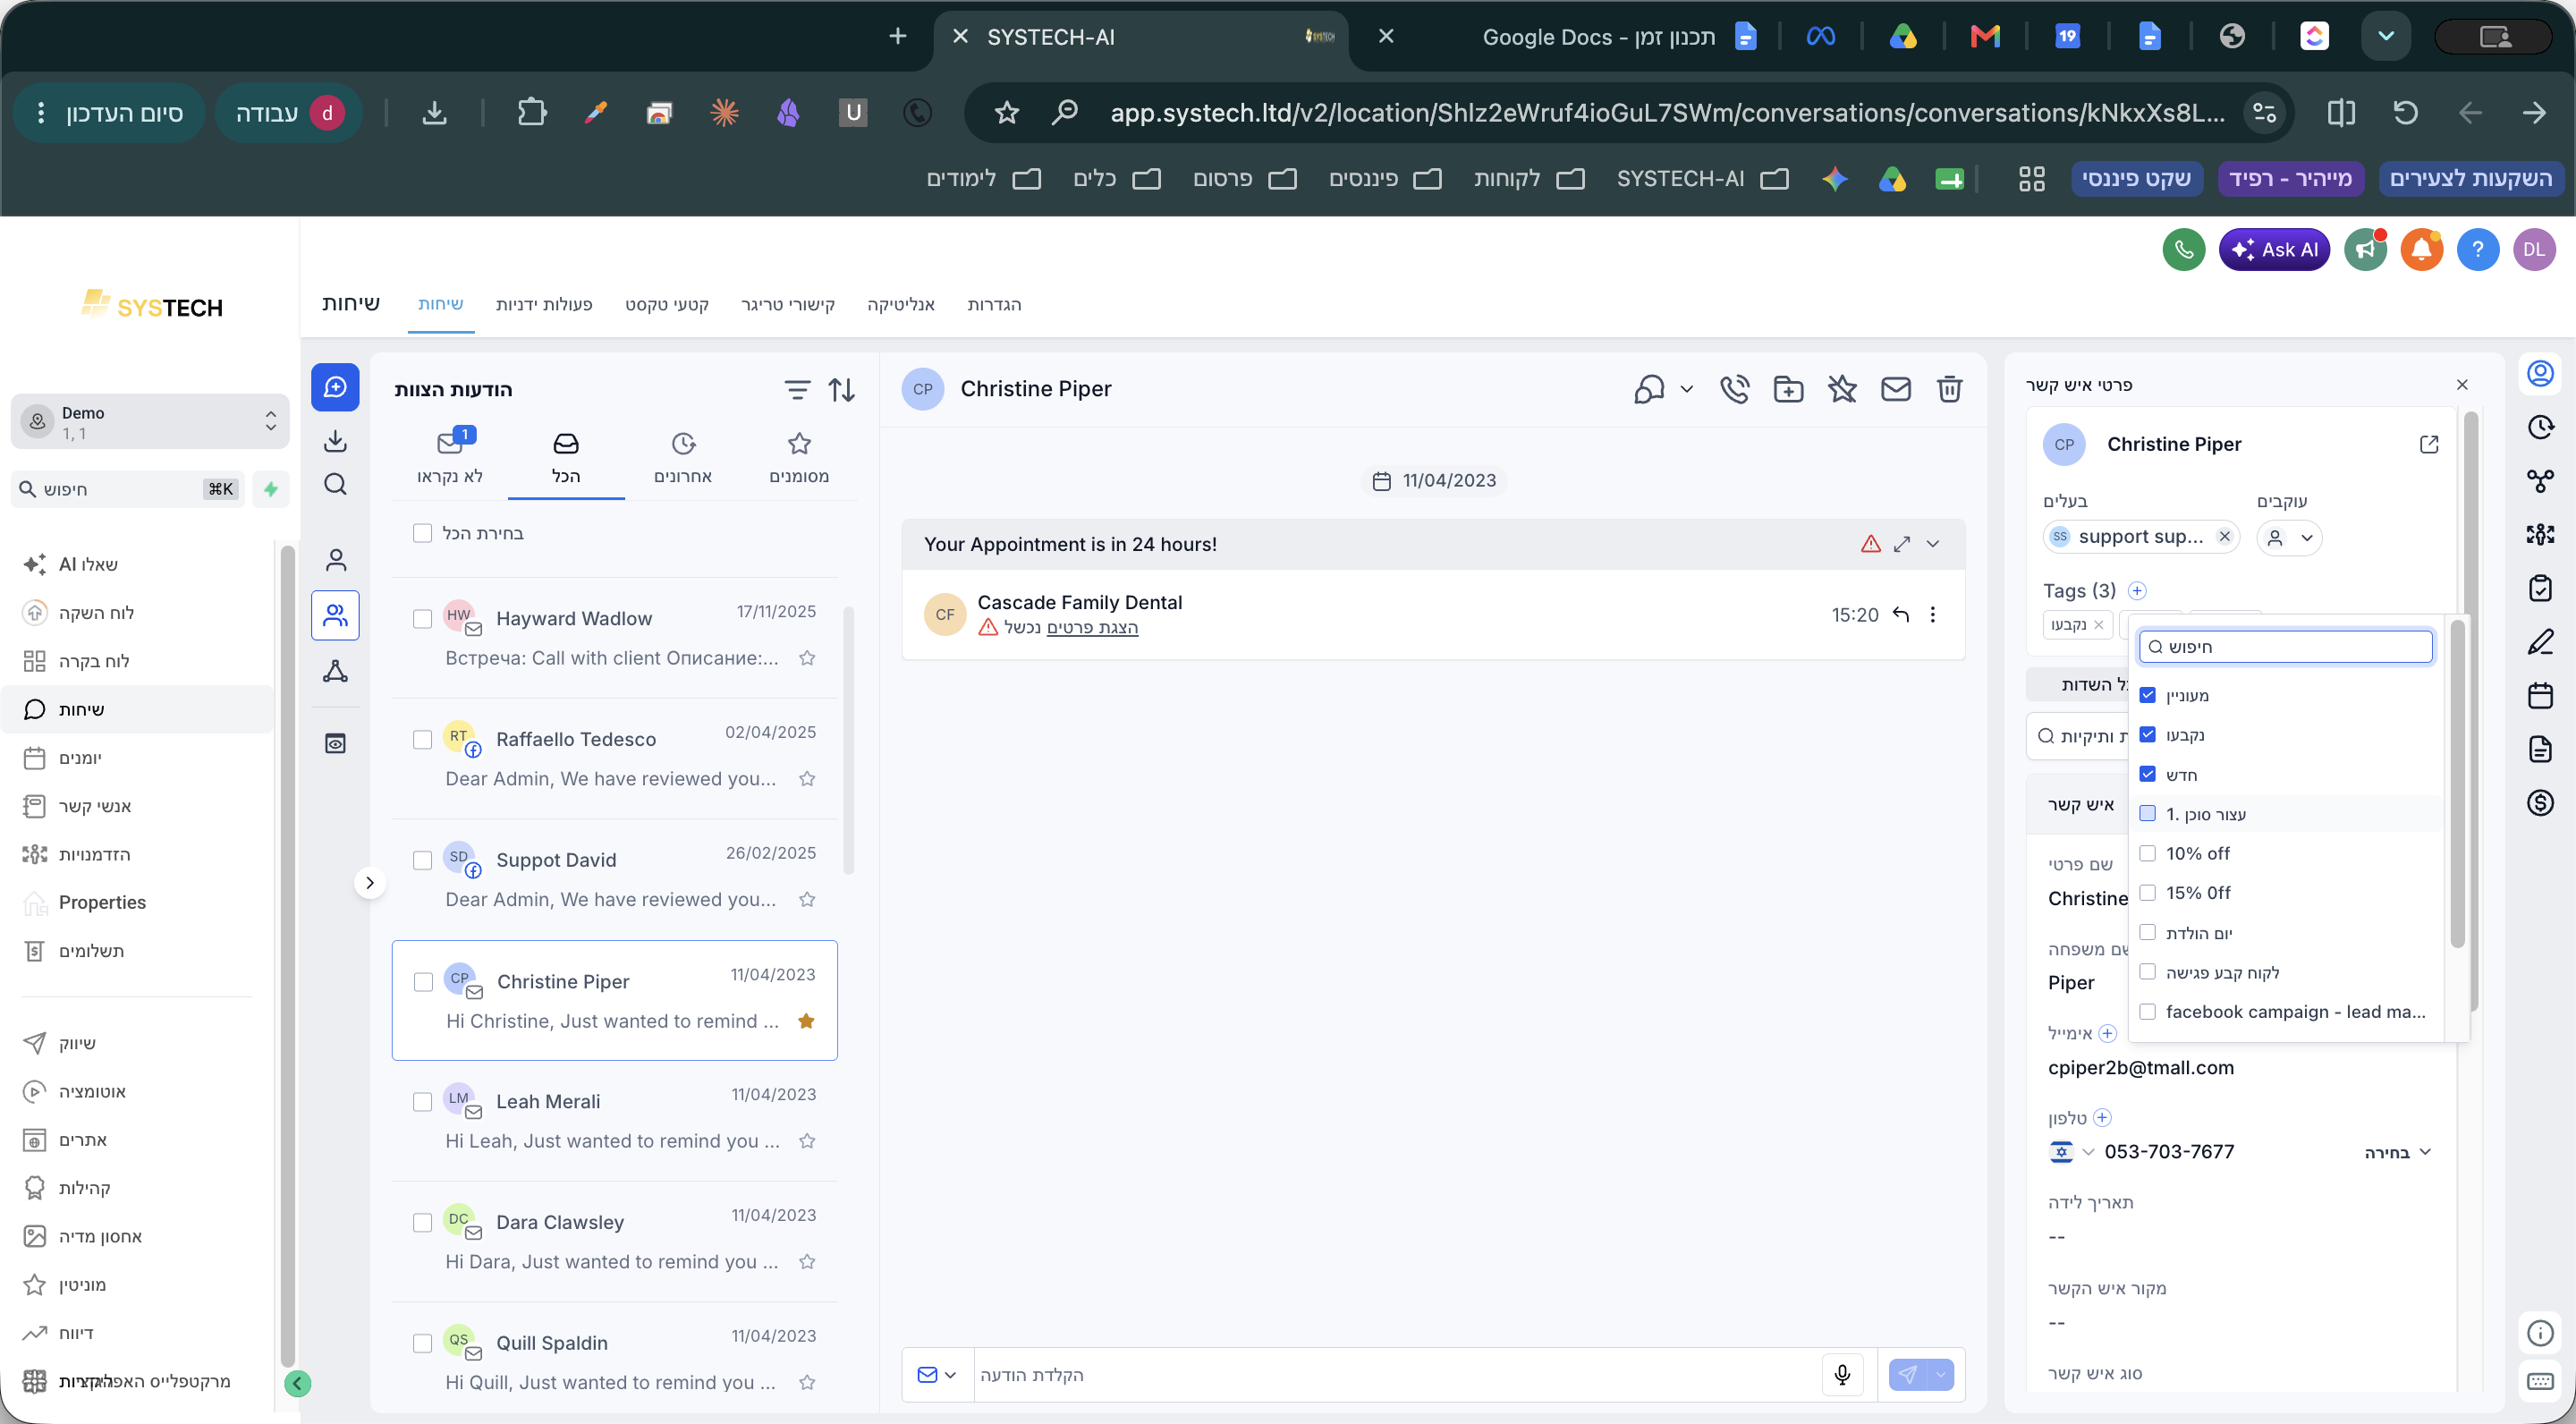Click the call icon in conversation header

pos(1734,389)
